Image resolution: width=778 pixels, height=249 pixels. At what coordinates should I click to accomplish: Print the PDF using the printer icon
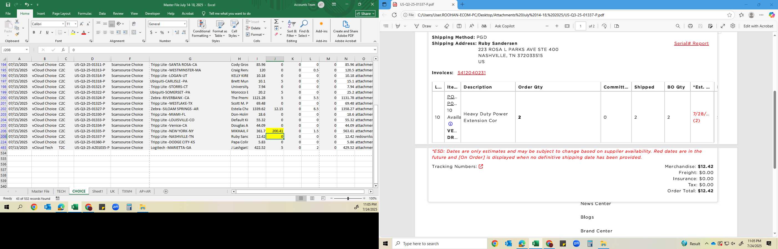point(690,26)
